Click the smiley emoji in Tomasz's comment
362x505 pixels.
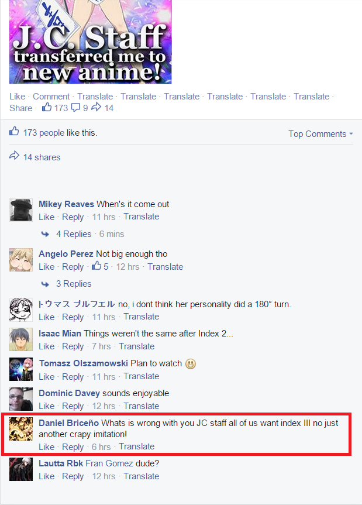coord(191,364)
